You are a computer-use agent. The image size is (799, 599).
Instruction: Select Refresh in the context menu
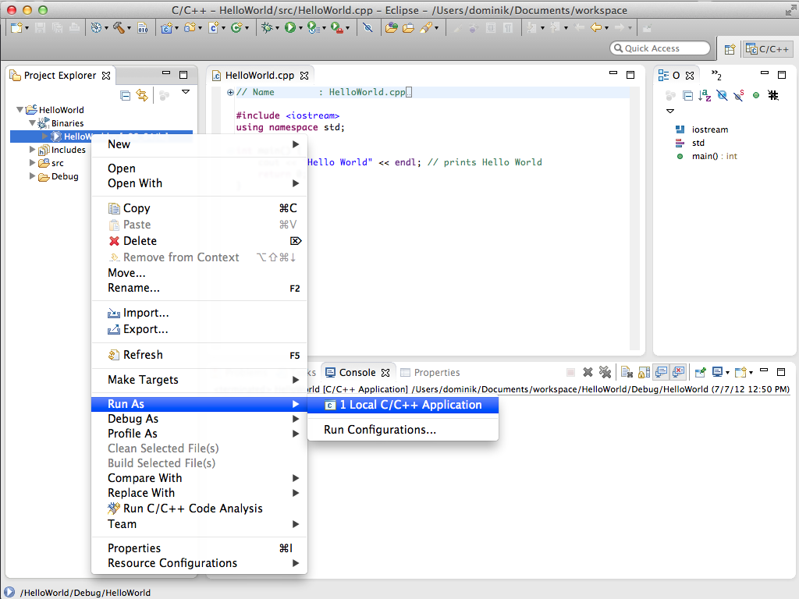199,355
